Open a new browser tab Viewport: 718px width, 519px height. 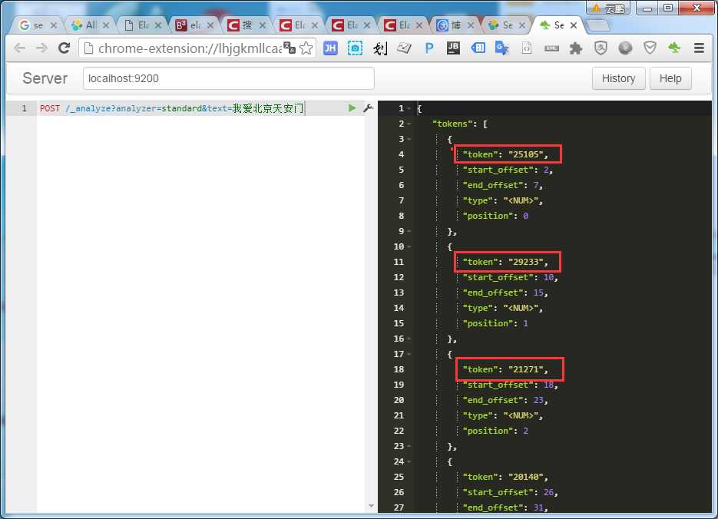tap(597, 25)
